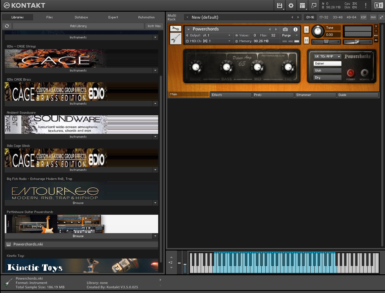Enable the Gainer effect button
Image resolution: width=385 pixels, height=293 pixels.
(x=327, y=64)
